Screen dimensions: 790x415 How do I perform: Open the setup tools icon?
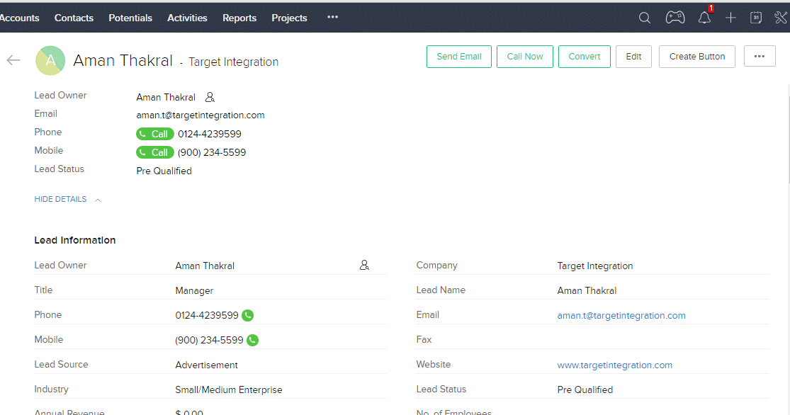point(780,18)
